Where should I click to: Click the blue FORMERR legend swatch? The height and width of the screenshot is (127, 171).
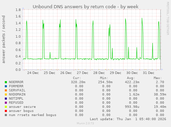click(x=6, y=86)
